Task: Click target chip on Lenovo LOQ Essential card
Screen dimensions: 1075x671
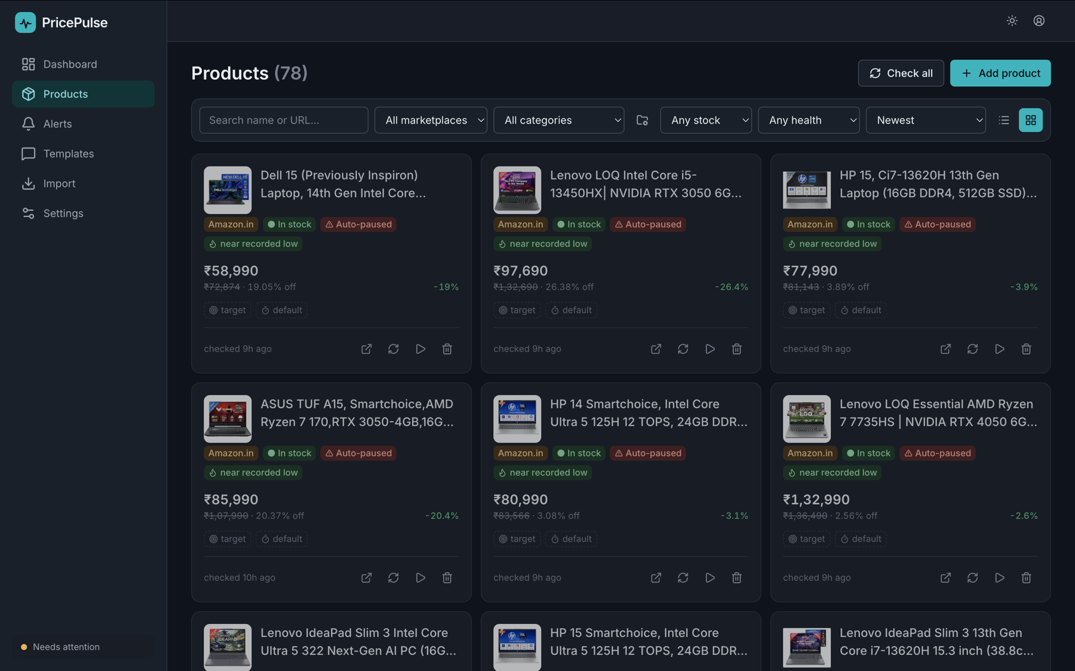Action: tap(807, 539)
